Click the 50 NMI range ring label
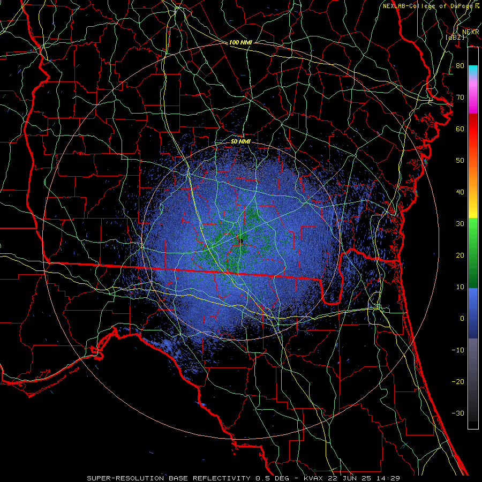This screenshot has height=482, width=482. coord(240,141)
